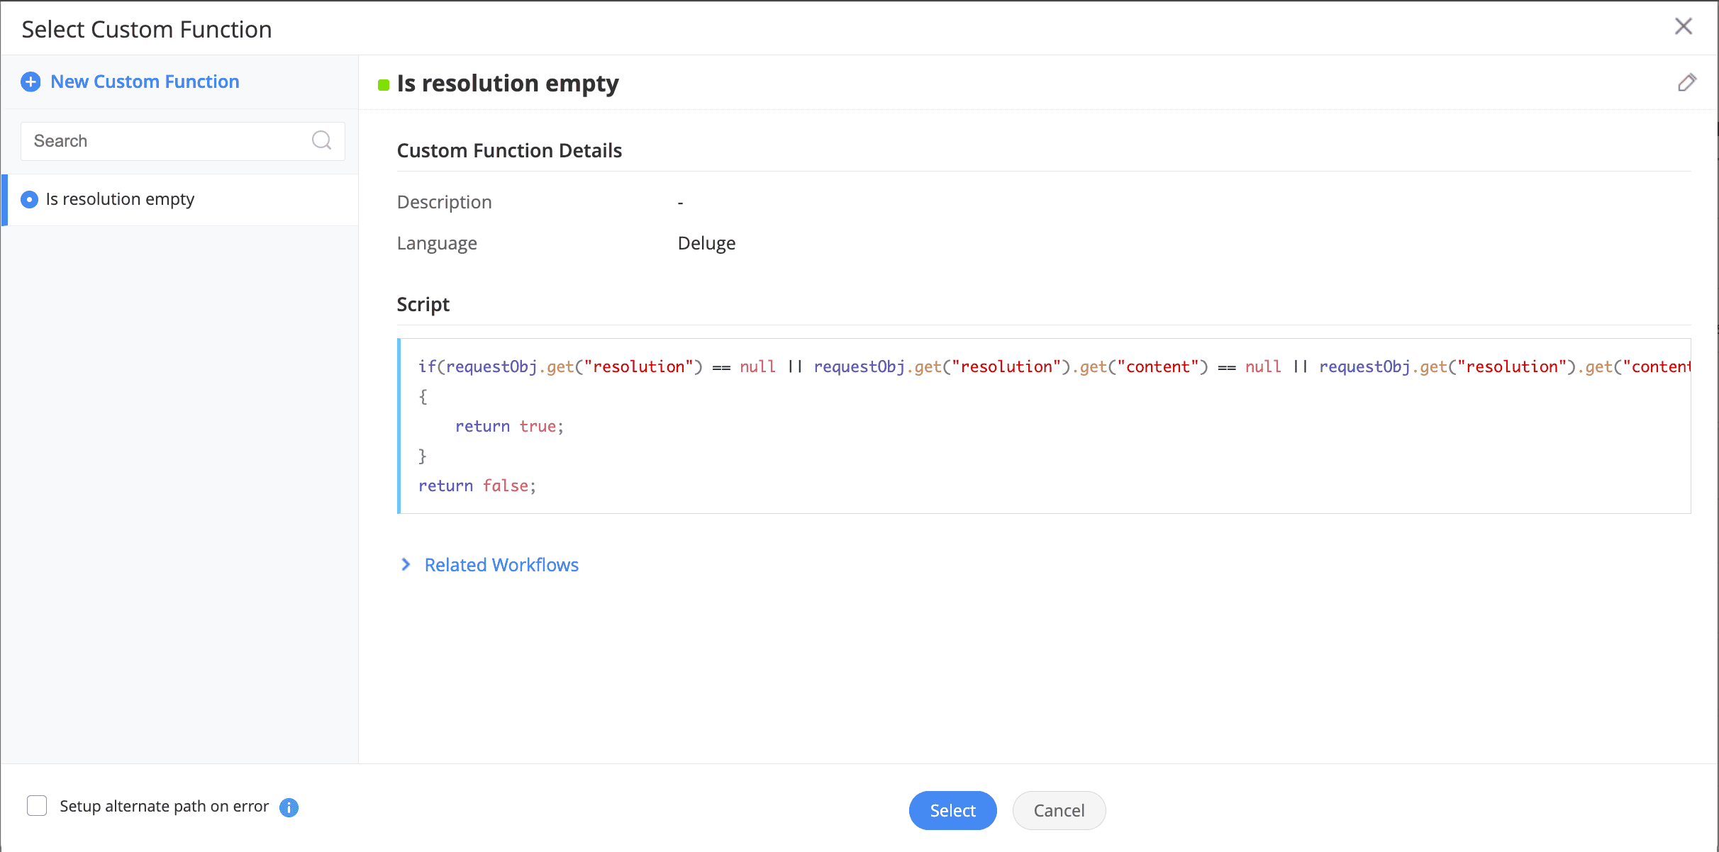Click the Deluge language value

pyautogui.click(x=706, y=244)
